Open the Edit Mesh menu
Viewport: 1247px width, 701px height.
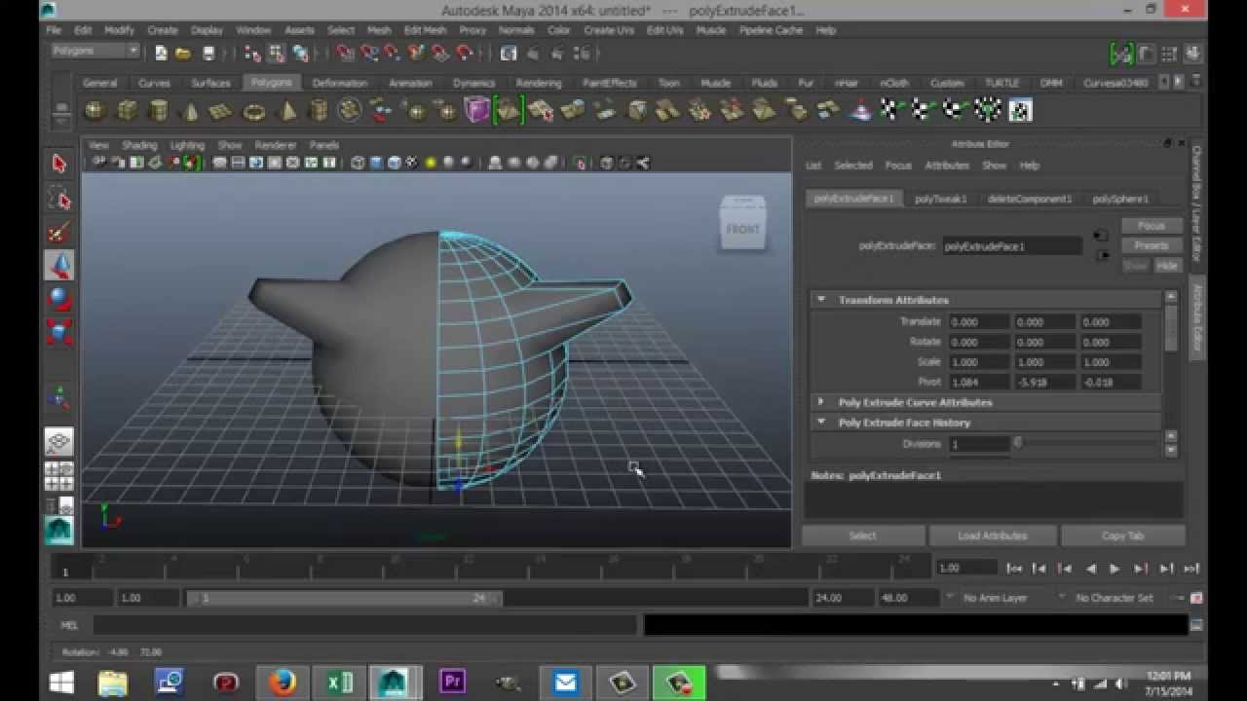tap(425, 30)
